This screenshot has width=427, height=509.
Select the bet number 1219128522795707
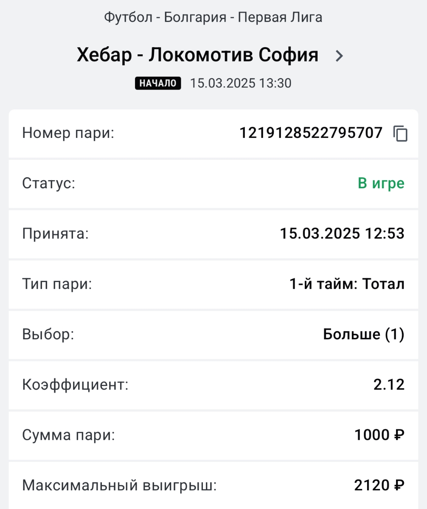(x=311, y=133)
